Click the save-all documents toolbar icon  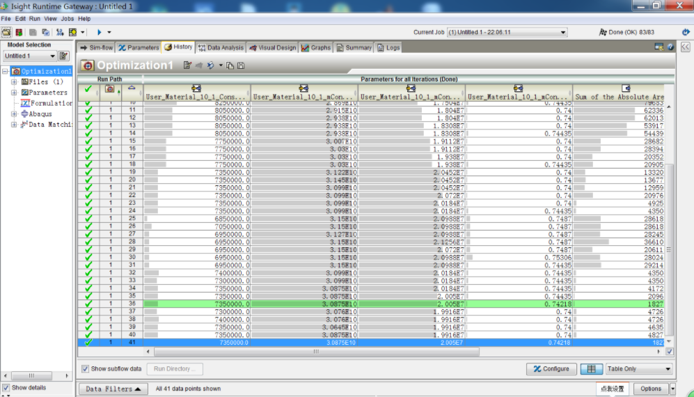tap(45, 32)
